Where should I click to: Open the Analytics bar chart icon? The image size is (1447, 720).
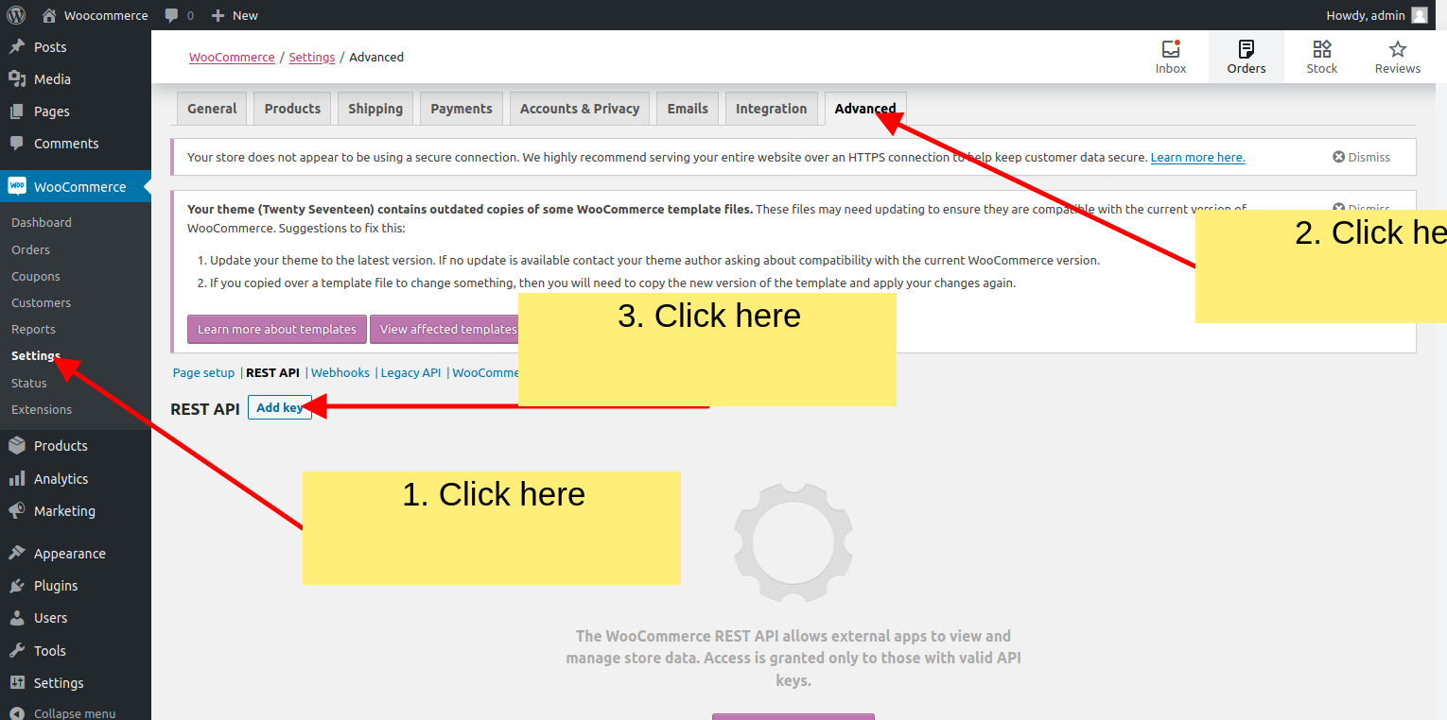(x=17, y=479)
